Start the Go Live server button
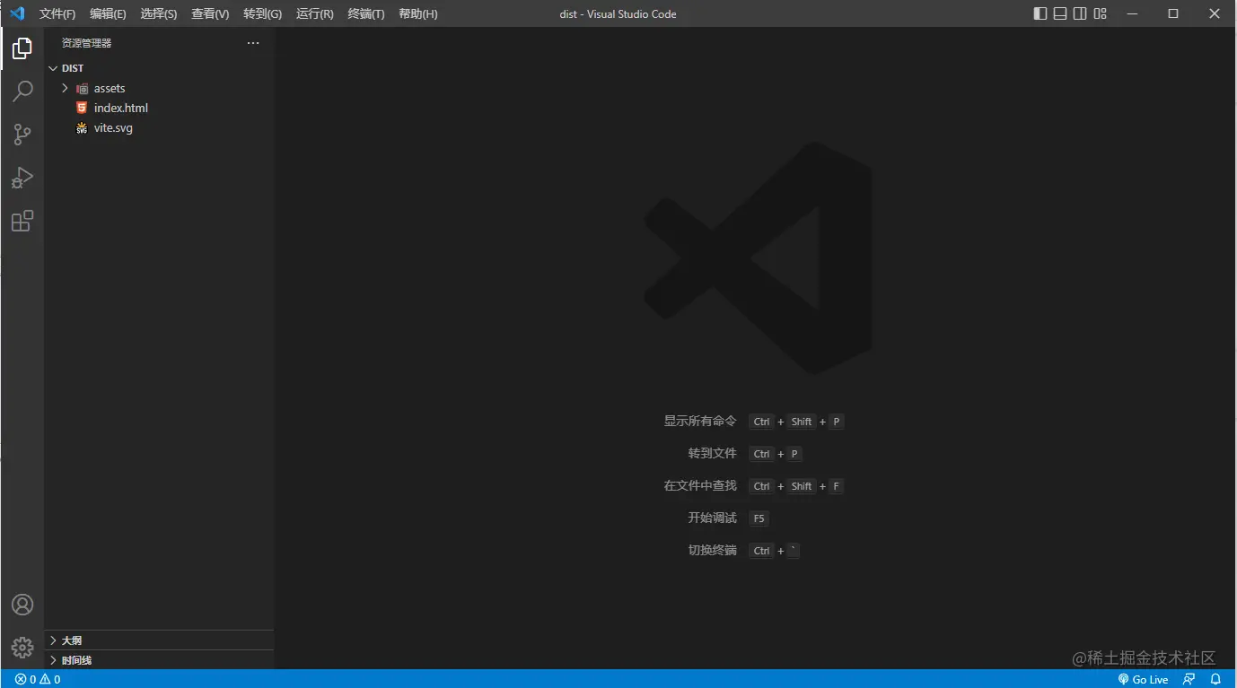 pos(1143,679)
